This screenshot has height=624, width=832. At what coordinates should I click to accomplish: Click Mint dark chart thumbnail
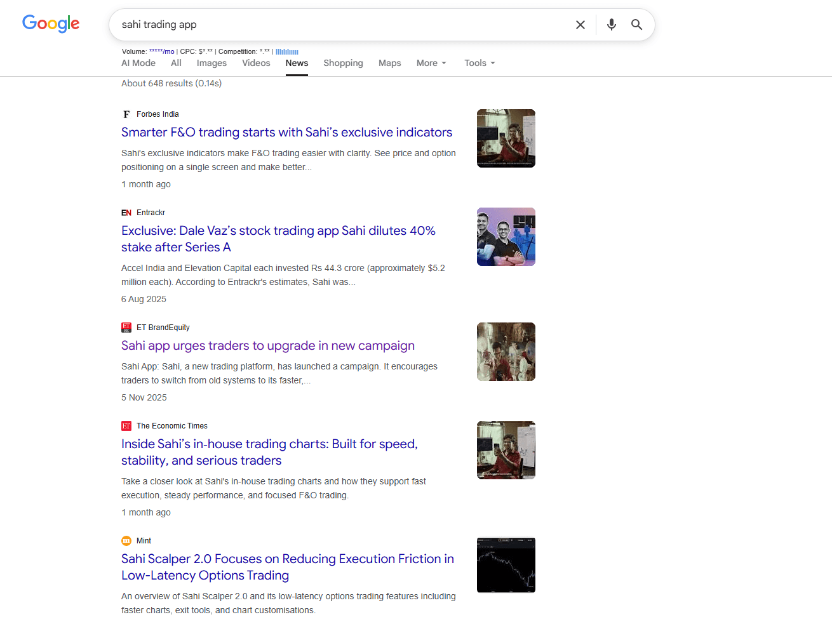click(506, 565)
